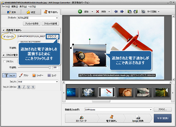Go to next image with right arrow

pyautogui.click(x=122, y=12)
